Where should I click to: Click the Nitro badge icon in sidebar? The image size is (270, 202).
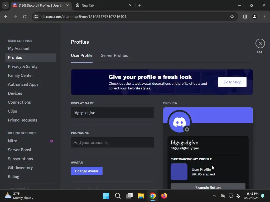pos(51,141)
